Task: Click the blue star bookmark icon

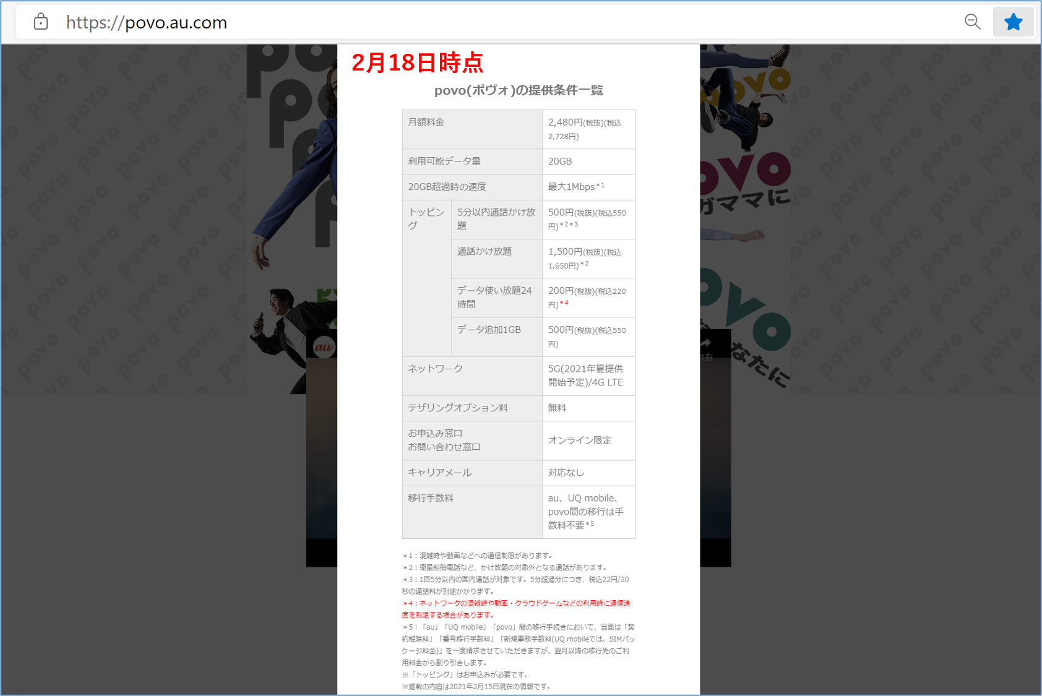Action: [1014, 22]
